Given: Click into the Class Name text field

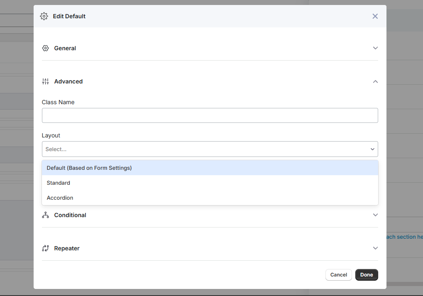Looking at the screenshot, I should (210, 115).
